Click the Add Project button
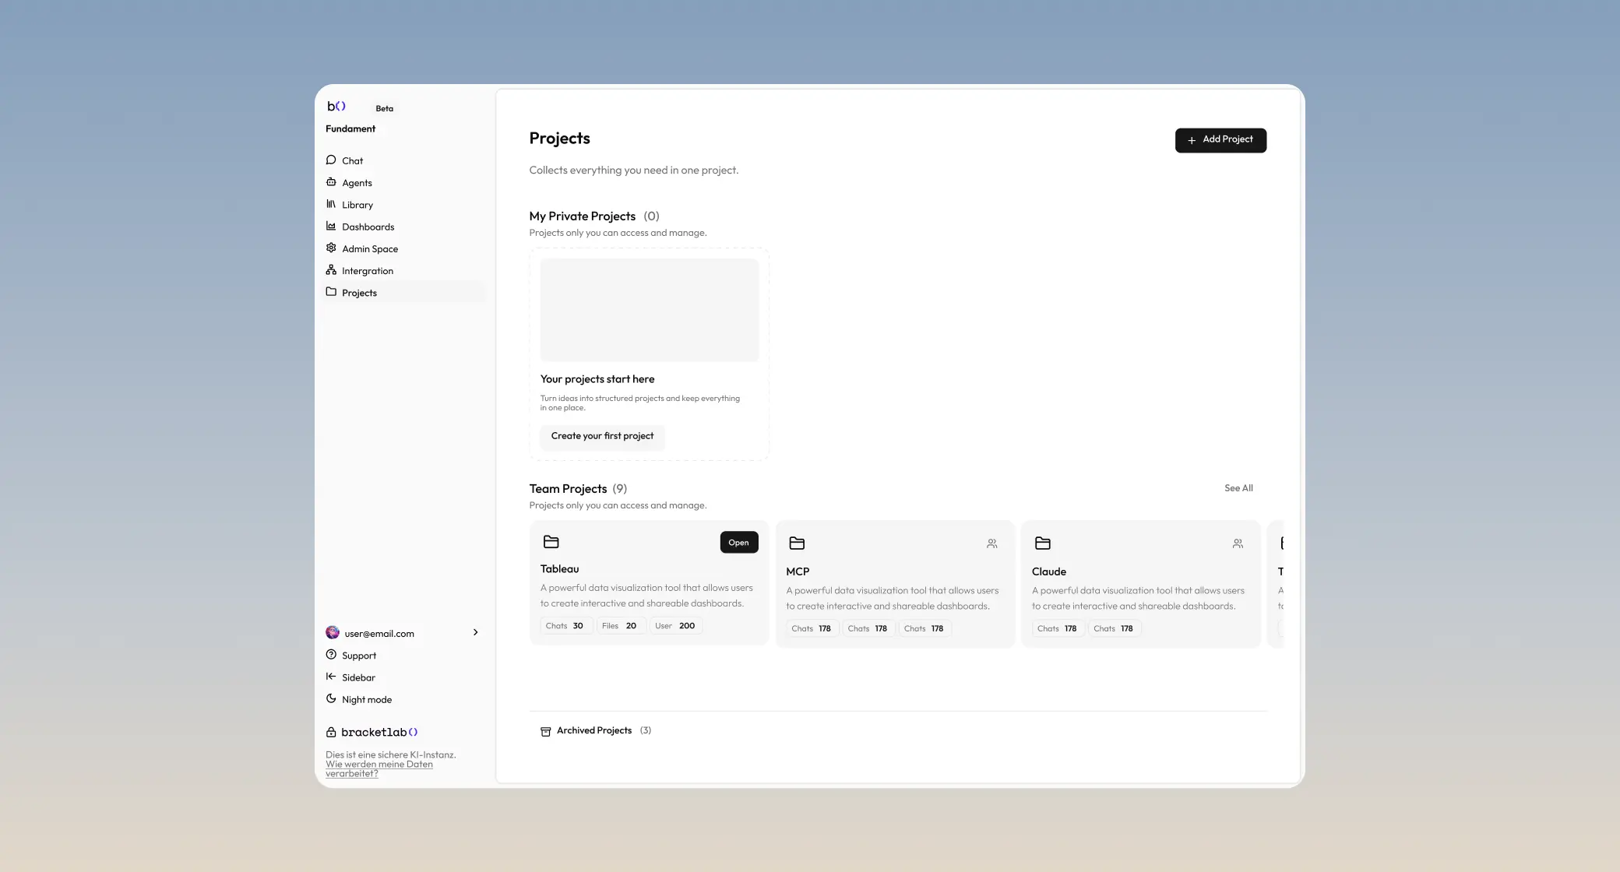 tap(1220, 140)
